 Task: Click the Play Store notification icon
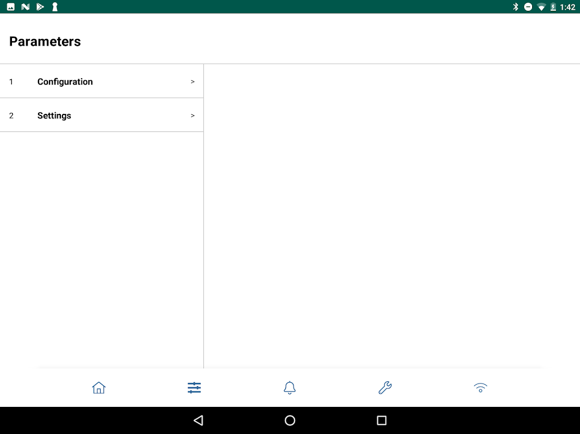[x=40, y=7]
